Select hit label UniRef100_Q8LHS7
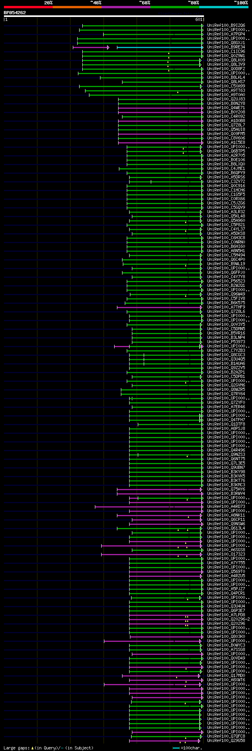The height and width of the screenshot is (751, 252). (226, 82)
